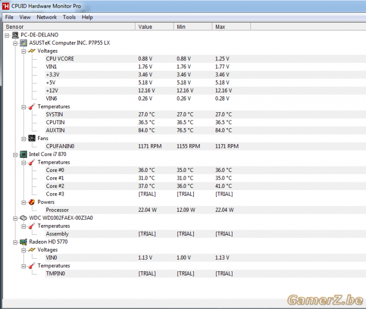This screenshot has width=366, height=309.
Task: Select the VIN0 voltage row
Action: 205,257
